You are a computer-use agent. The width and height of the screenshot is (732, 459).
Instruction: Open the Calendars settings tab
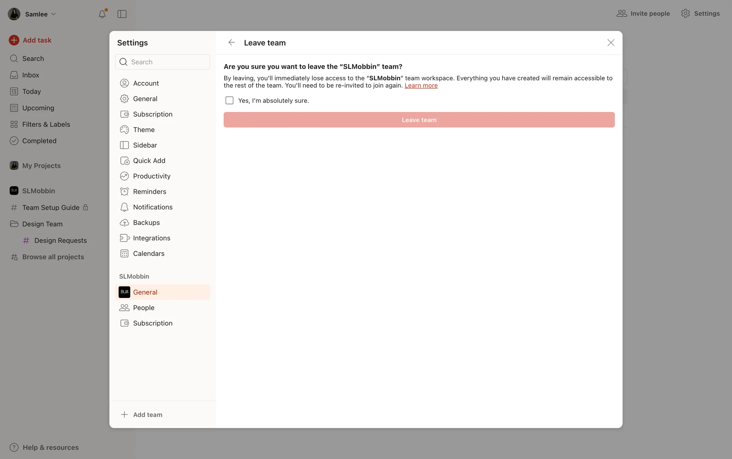click(x=148, y=254)
